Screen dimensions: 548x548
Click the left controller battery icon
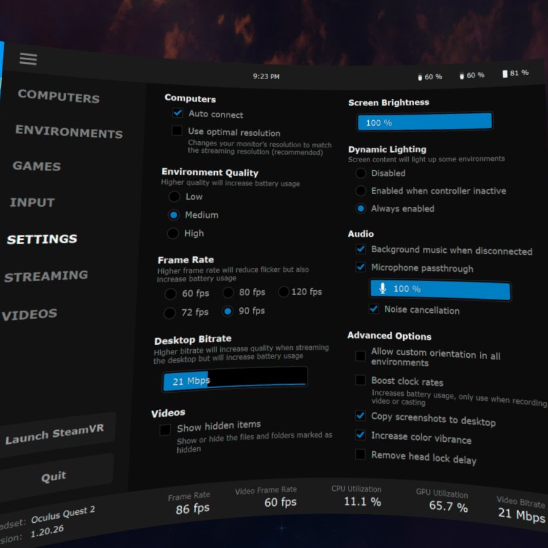pyautogui.click(x=421, y=76)
